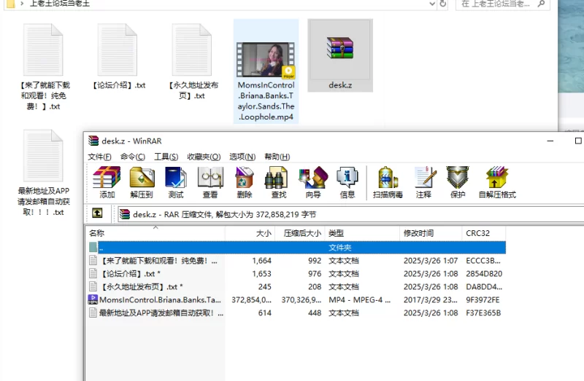This screenshot has height=381, width=584.
Task: Open the 向导 (Wizard) toolbar icon
Action: click(313, 182)
